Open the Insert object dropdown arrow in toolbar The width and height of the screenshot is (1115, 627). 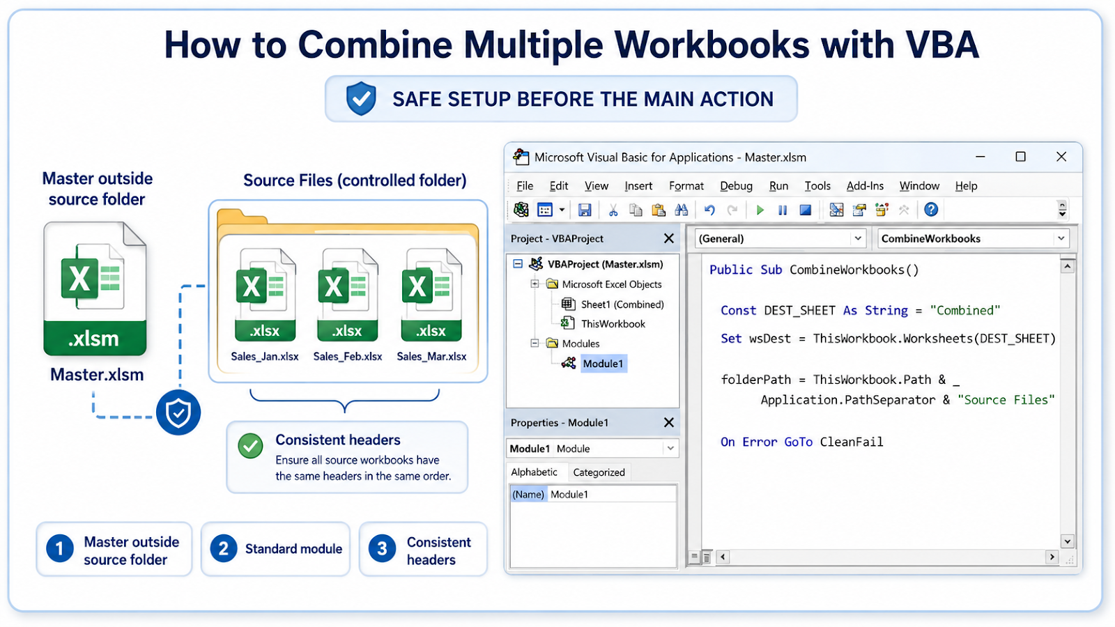point(562,210)
